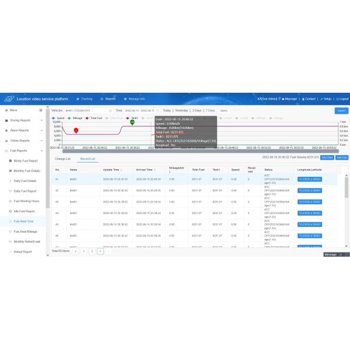Viewport: 350px width, 350px height.
Task: Toggle the Speed series in chart legend
Action: [57, 118]
